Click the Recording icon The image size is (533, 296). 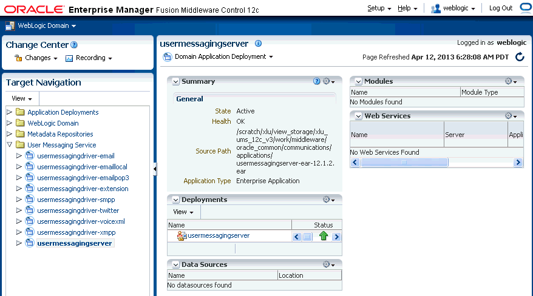pyautogui.click(x=69, y=58)
